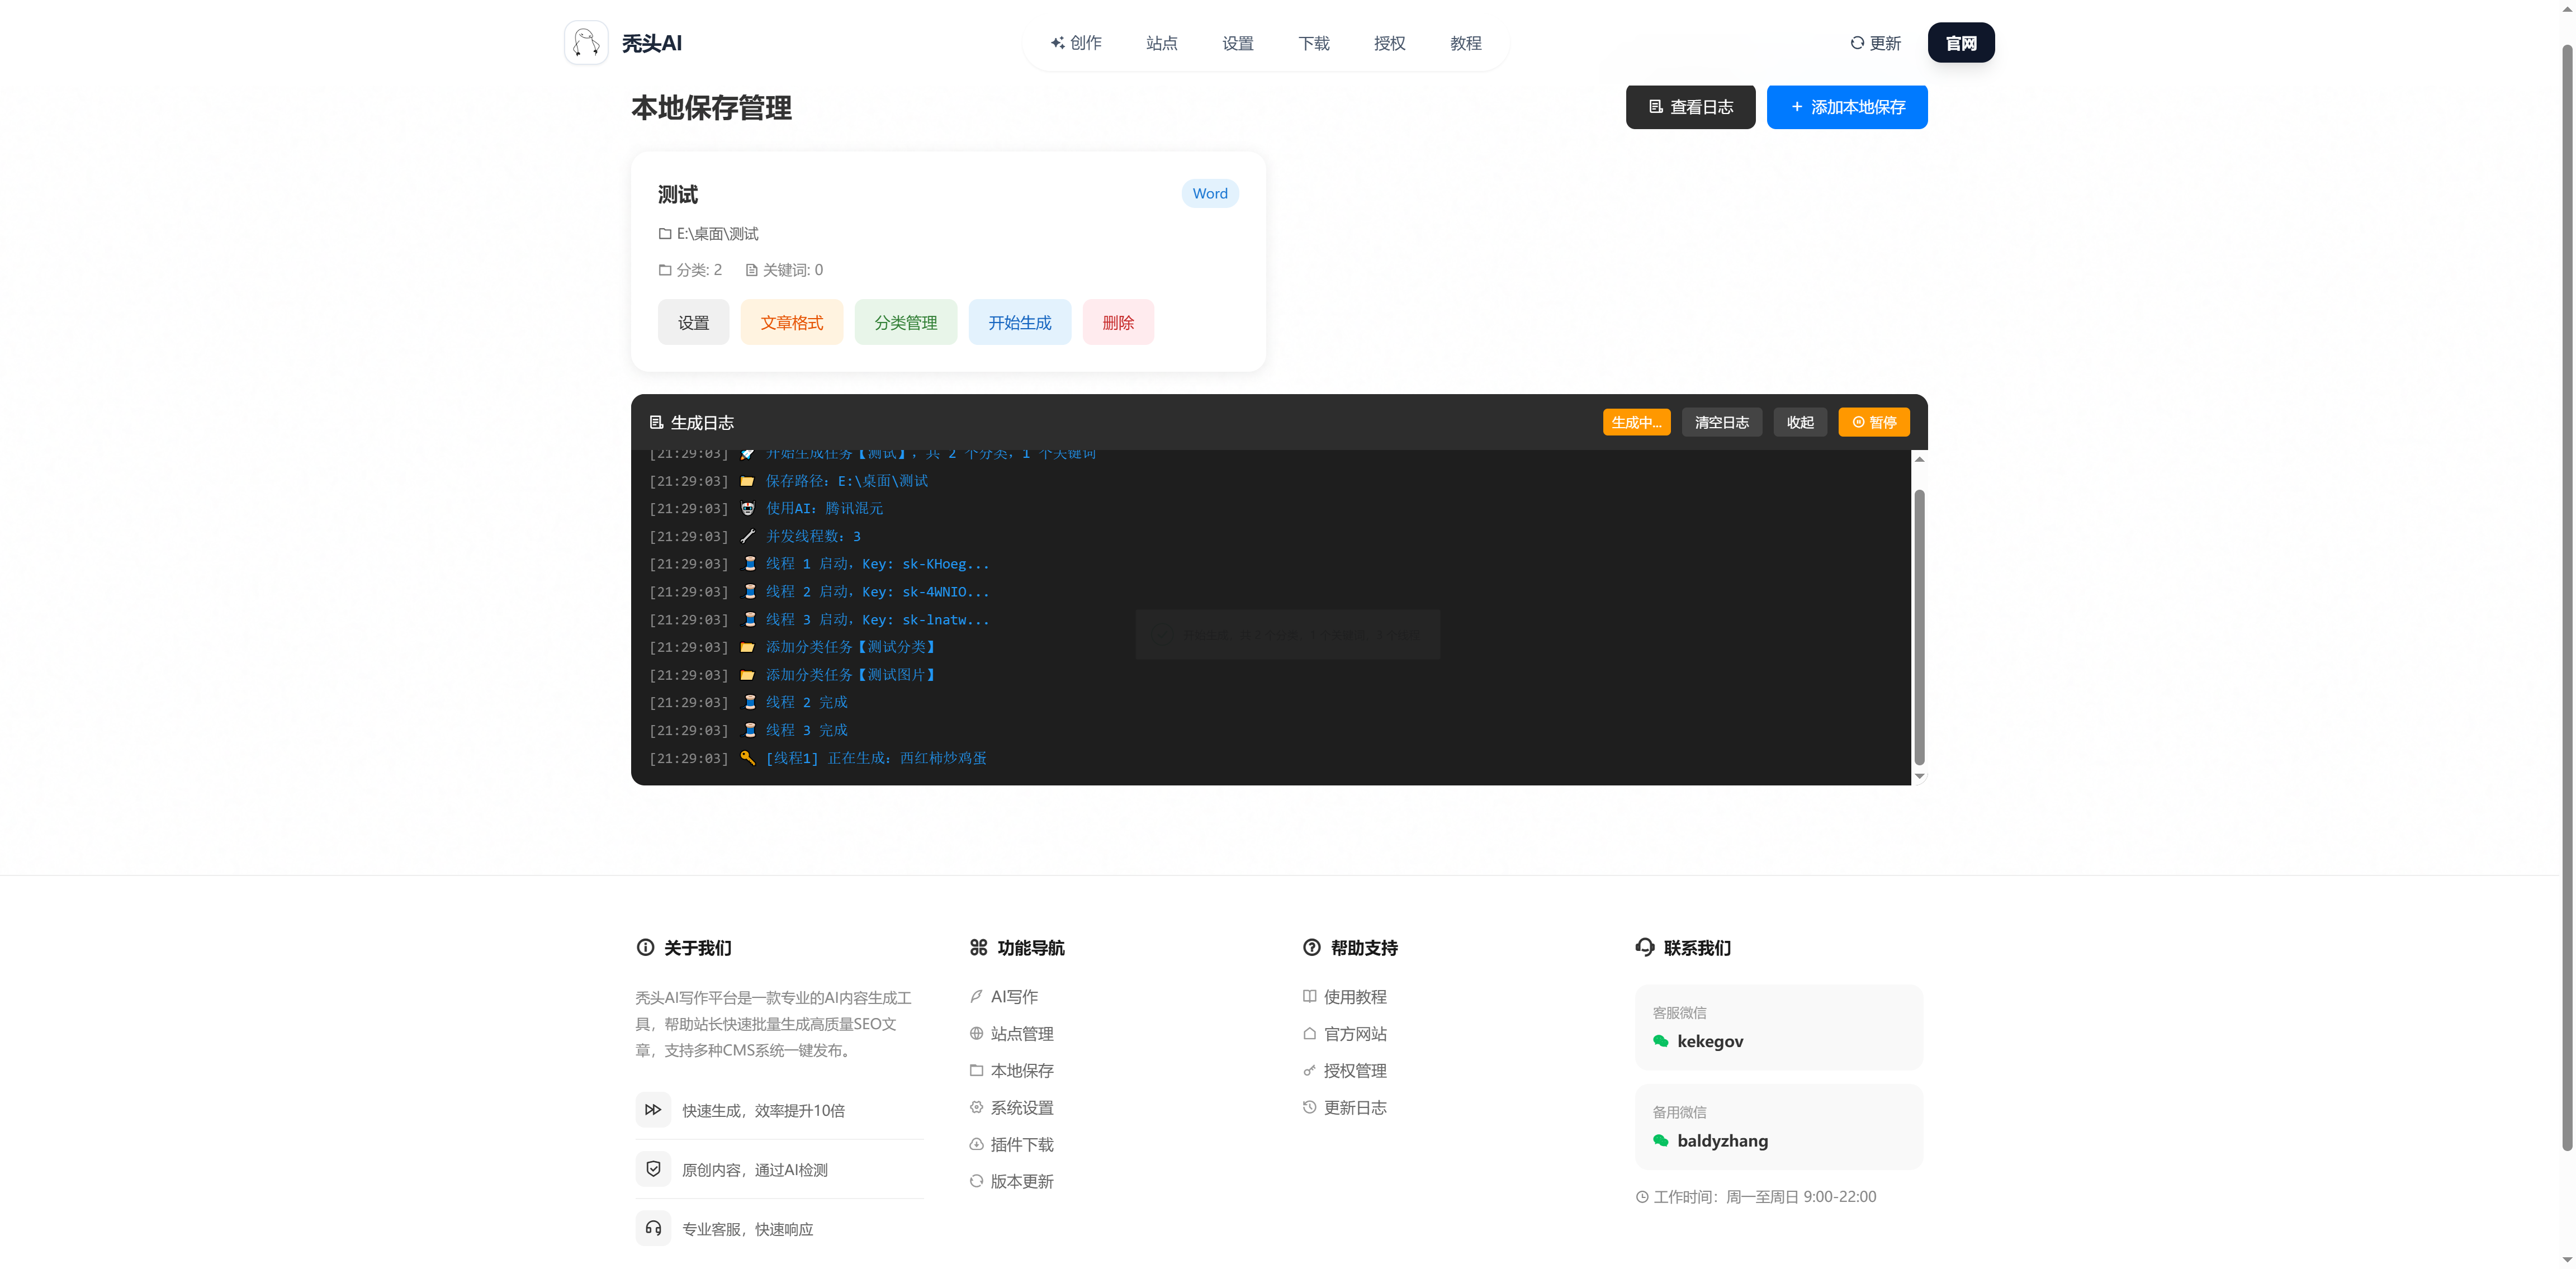Click the log scrollbar up arrow
2576x1269 pixels.
pyautogui.click(x=1919, y=460)
